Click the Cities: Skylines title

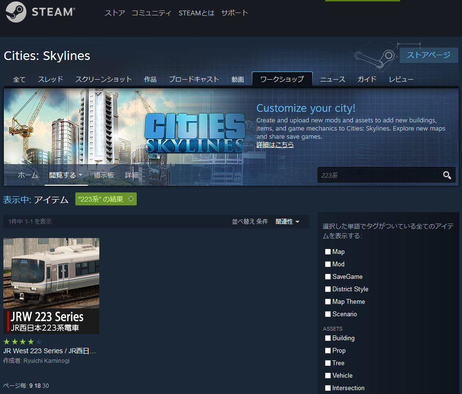point(47,56)
